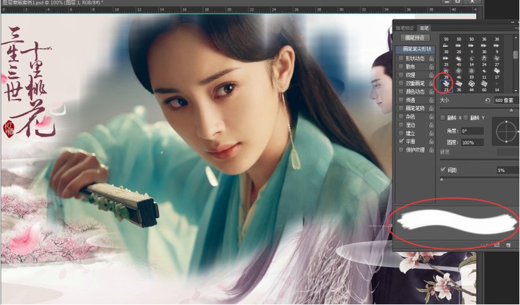
Task: Enable the 纹理 checkbox
Action: 401,75
